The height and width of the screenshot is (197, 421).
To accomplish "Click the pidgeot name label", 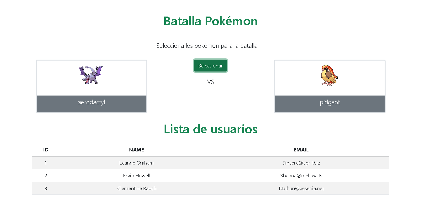I will [x=330, y=102].
